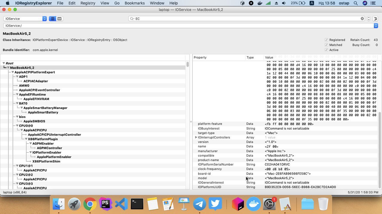Viewport: 382px width, 214px height.
Task: Click the eject icon in menu bar
Action: tap(276, 3)
